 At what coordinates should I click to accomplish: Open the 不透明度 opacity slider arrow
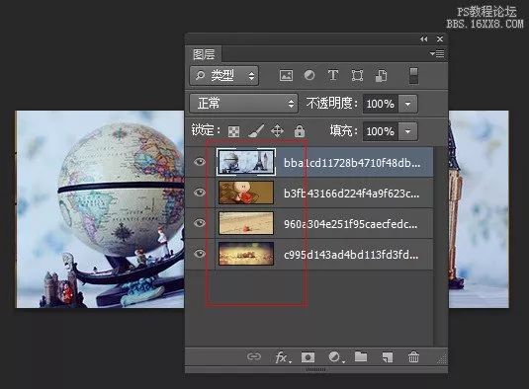tap(407, 104)
